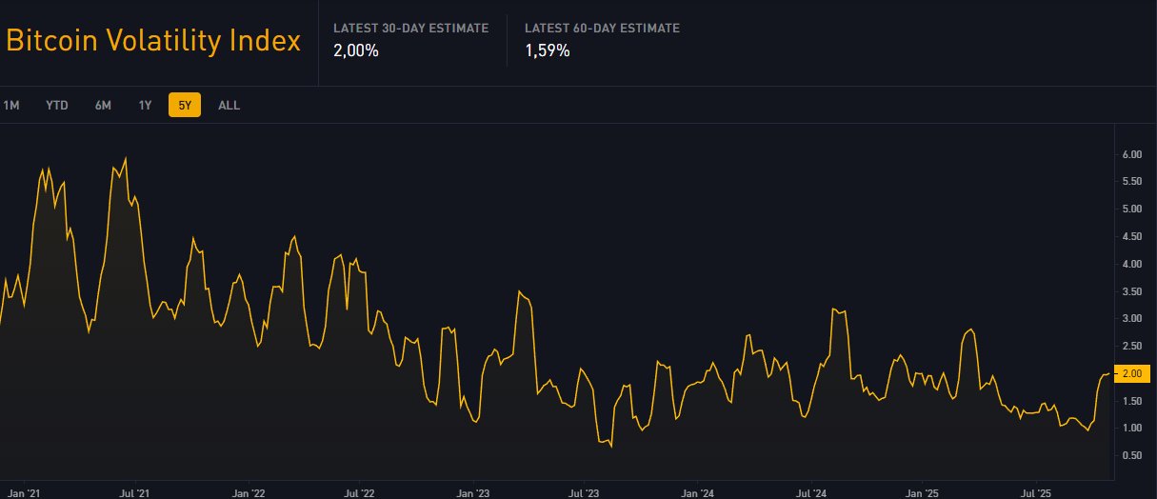
Task: Select the 1,59% 60-day estimate value
Action: point(548,51)
